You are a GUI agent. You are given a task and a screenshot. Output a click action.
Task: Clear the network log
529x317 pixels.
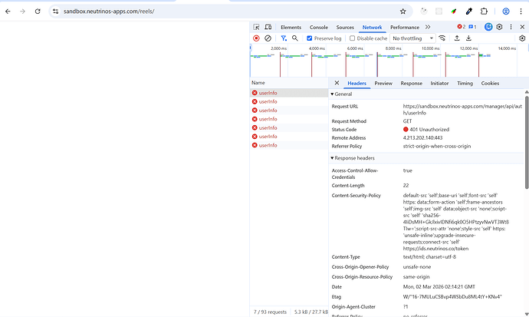(268, 38)
